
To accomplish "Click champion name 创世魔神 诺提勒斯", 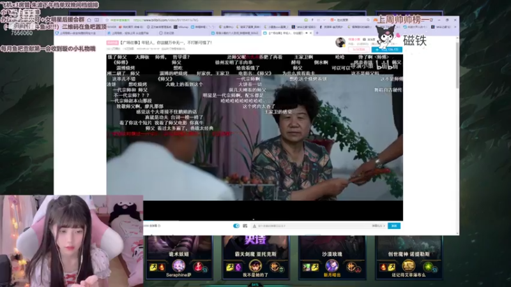I will (409, 254).
